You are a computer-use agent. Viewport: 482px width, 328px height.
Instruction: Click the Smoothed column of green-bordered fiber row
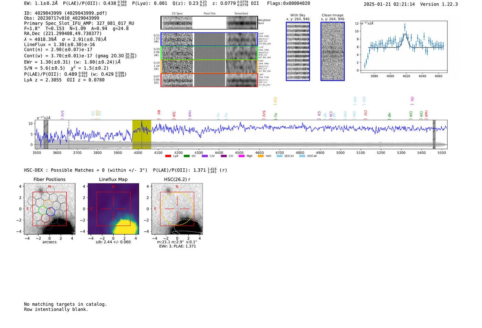[x=241, y=53]
